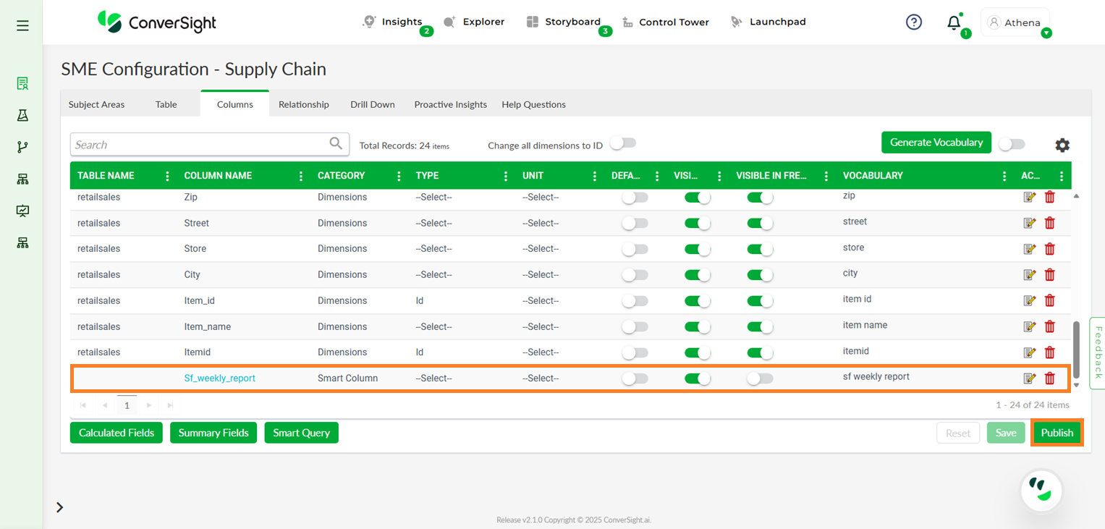Toggle the Default switch for Street row
Screen dimensions: 1105x529
tap(635, 224)
